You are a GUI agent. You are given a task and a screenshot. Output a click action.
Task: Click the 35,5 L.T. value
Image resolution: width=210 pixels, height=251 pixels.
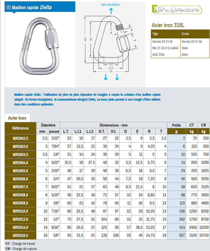tap(68, 163)
